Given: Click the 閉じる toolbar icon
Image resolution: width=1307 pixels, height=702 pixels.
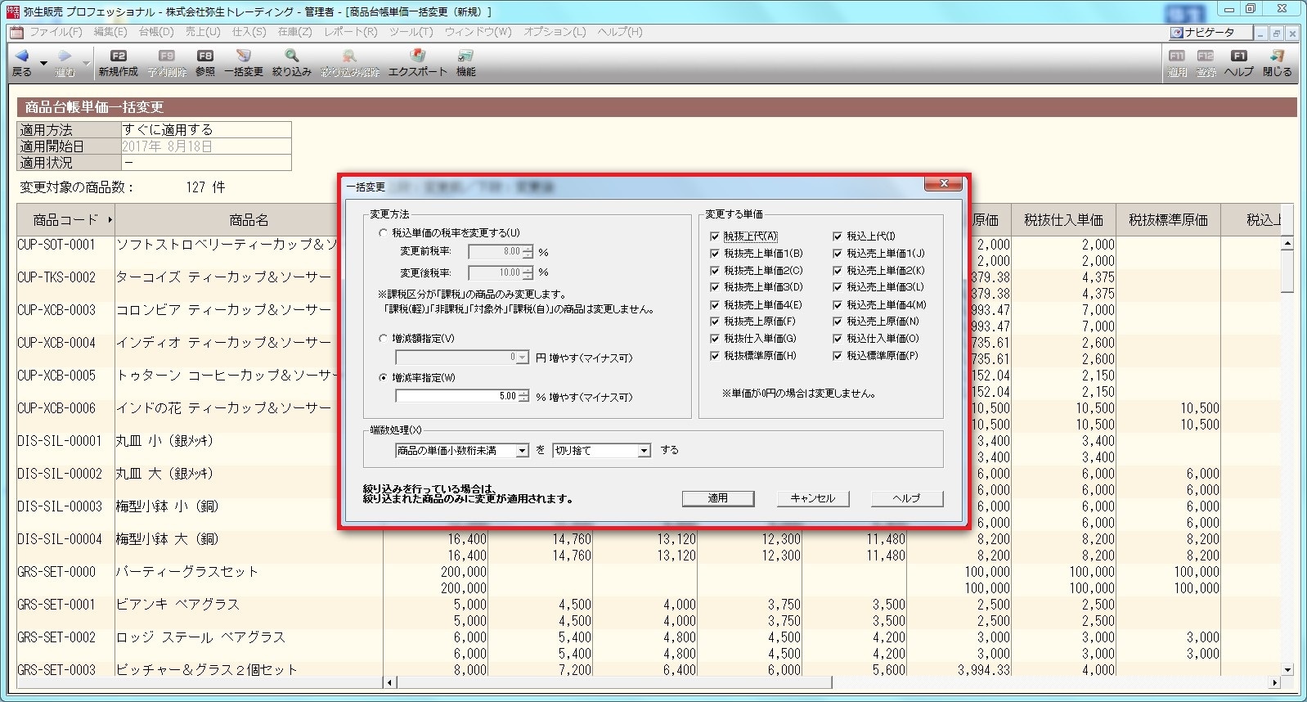Looking at the screenshot, I should point(1277,56).
